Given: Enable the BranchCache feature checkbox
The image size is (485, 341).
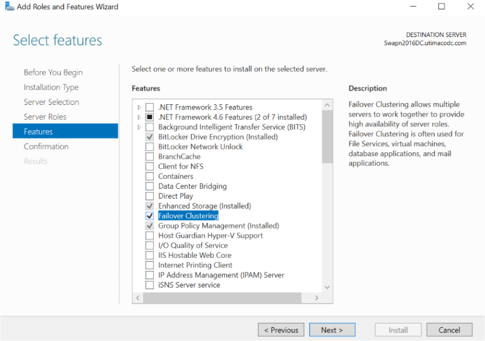Looking at the screenshot, I should [150, 157].
